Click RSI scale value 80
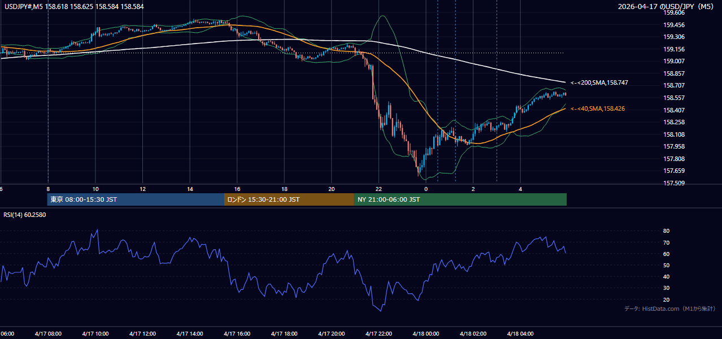 (667, 231)
